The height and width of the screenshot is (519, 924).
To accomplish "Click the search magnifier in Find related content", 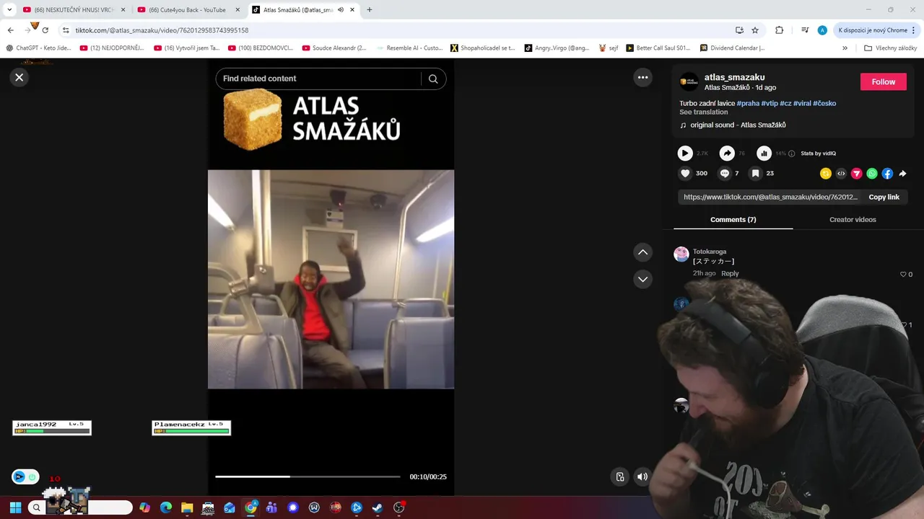I will pyautogui.click(x=433, y=79).
